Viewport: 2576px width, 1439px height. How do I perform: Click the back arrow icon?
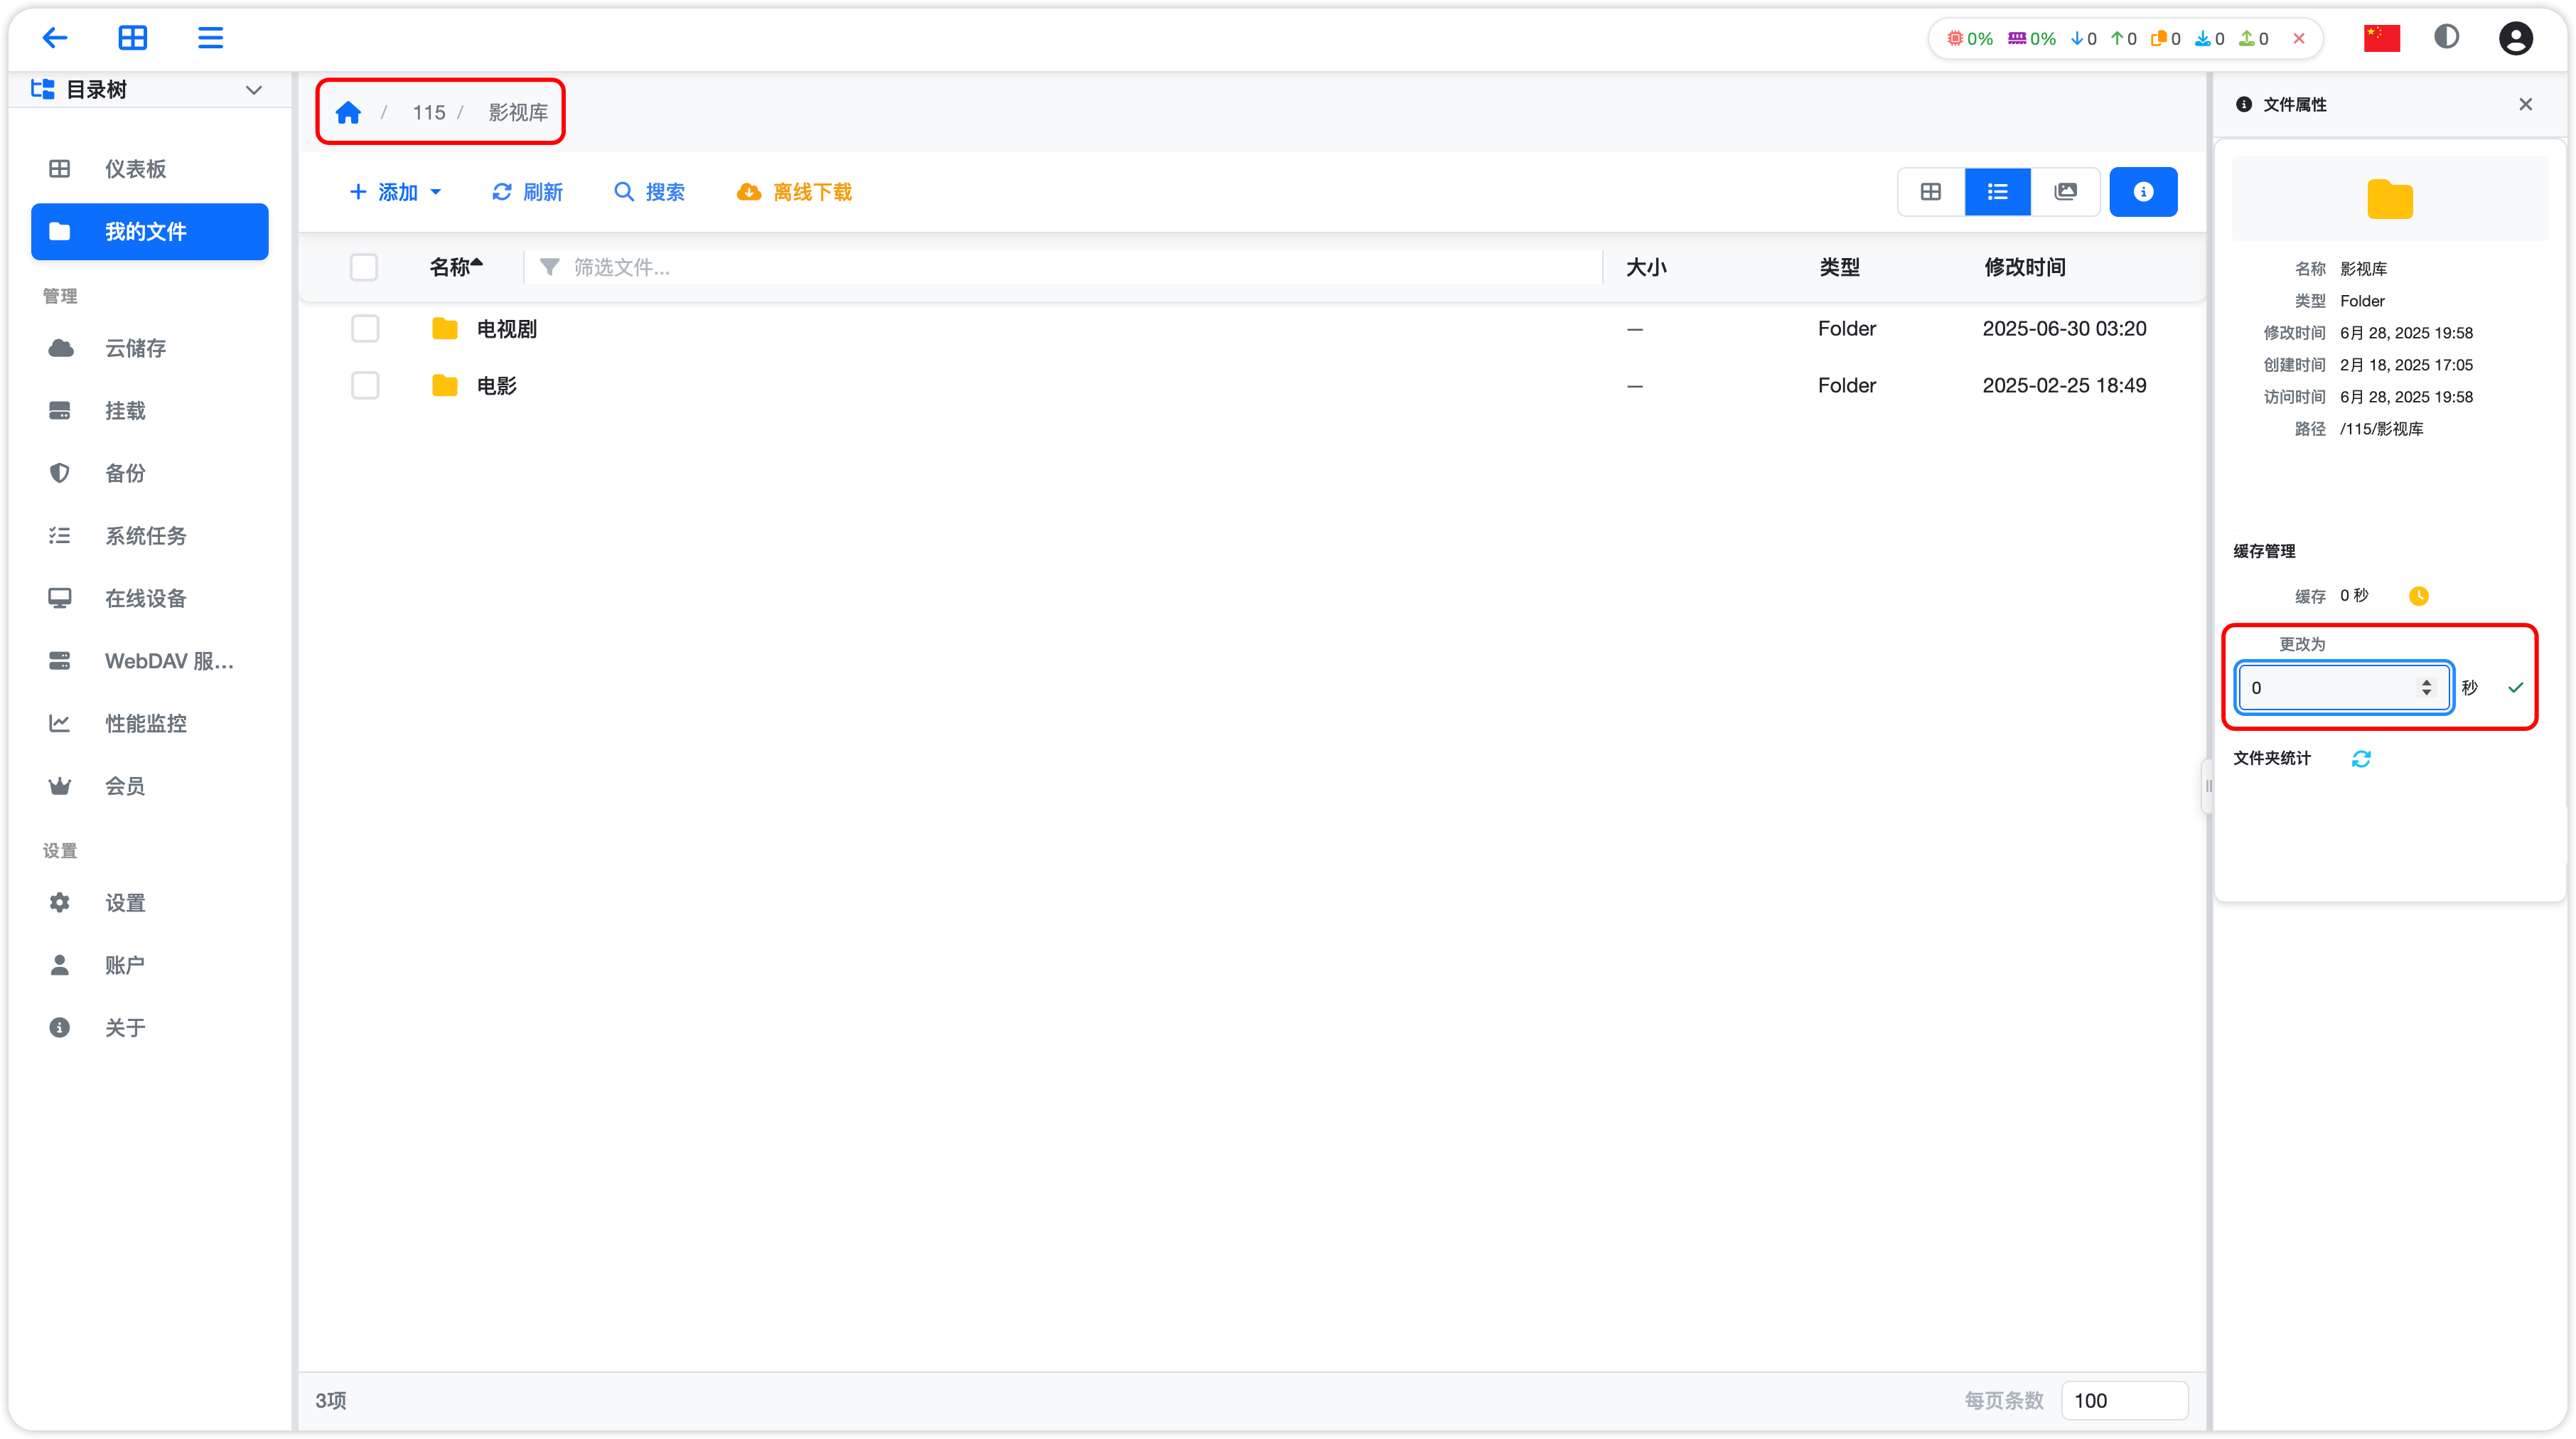point(55,38)
